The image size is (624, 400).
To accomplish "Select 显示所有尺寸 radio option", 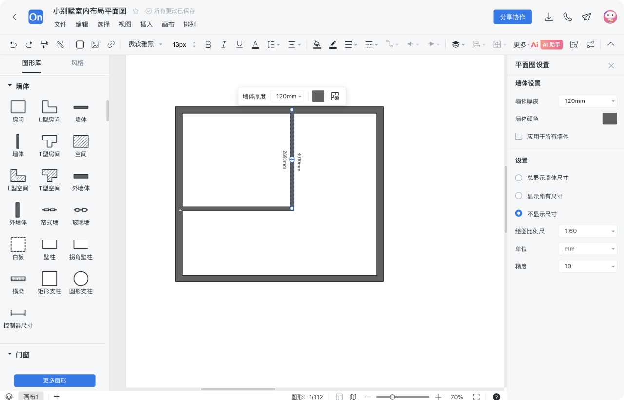I will pos(519,196).
